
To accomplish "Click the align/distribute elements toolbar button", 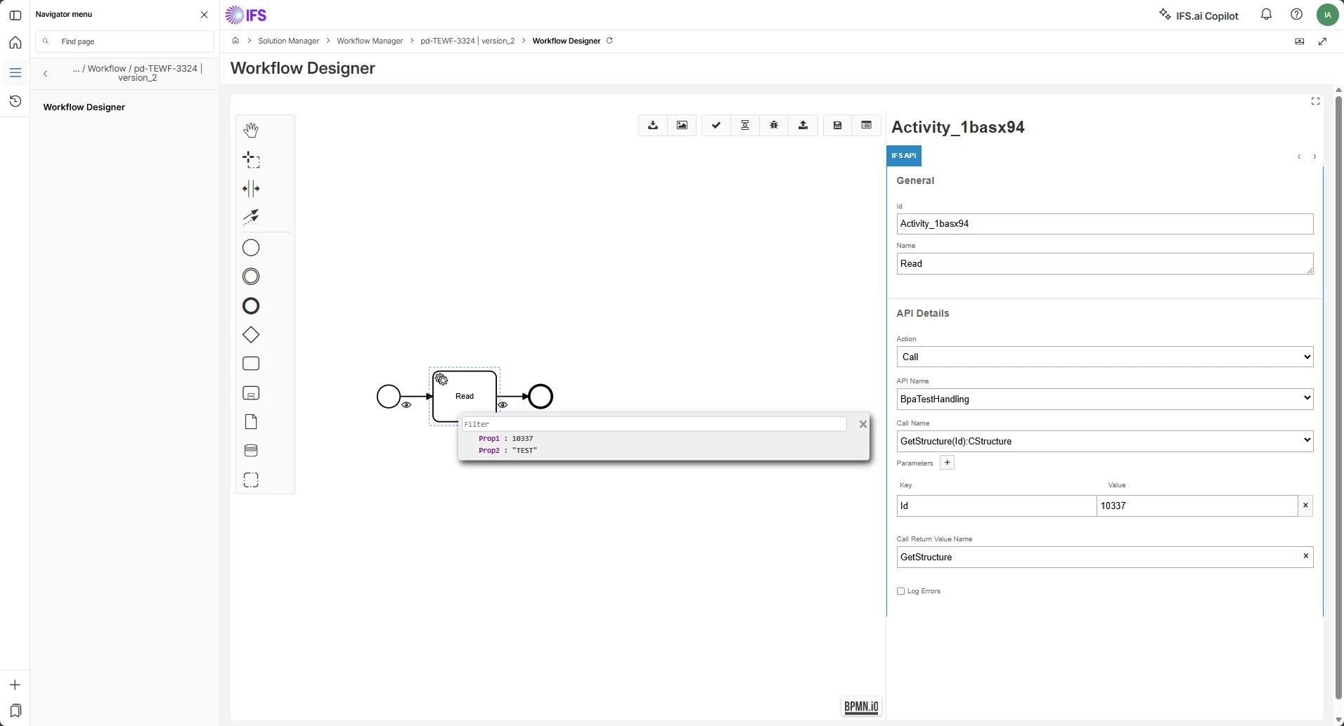I will click(745, 126).
